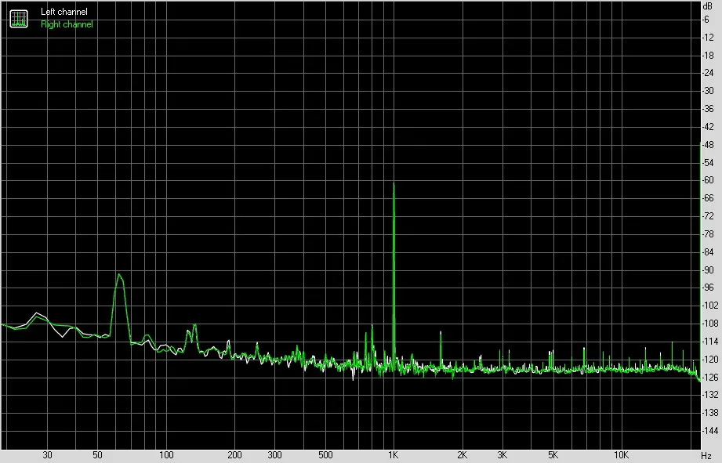
Task: Click the "-90" dB axis label
Action: 708,269
